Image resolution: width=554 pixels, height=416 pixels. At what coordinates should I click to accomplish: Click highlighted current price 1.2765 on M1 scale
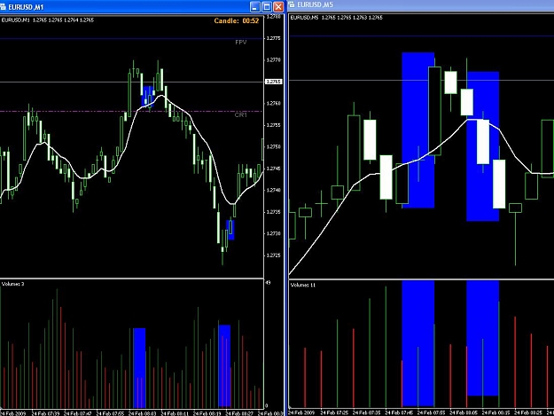coord(274,82)
